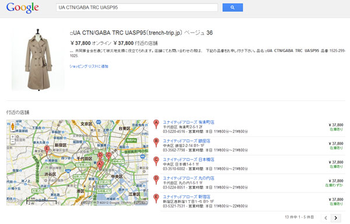Open ユナイテッドアローズ 銀座店 store link

[x=187, y=141]
